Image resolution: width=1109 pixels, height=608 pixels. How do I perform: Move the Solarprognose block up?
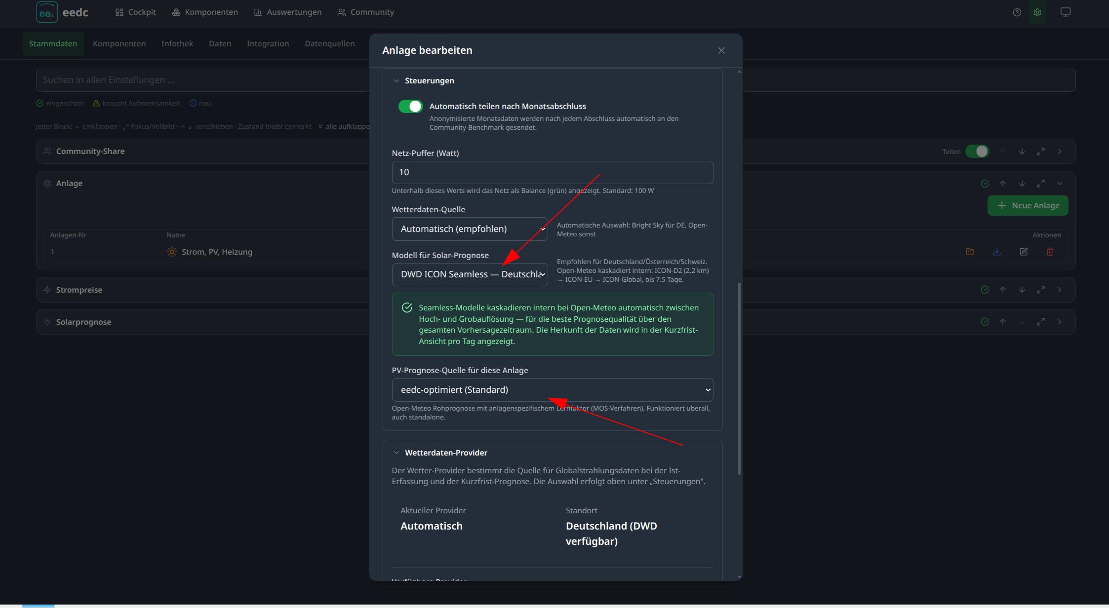click(x=1003, y=322)
